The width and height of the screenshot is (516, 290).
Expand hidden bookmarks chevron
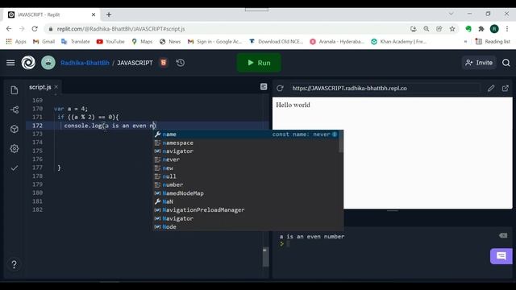pyautogui.click(x=465, y=41)
